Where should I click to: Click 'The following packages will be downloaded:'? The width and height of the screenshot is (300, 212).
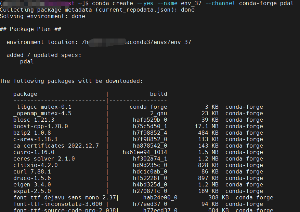tap(71, 81)
